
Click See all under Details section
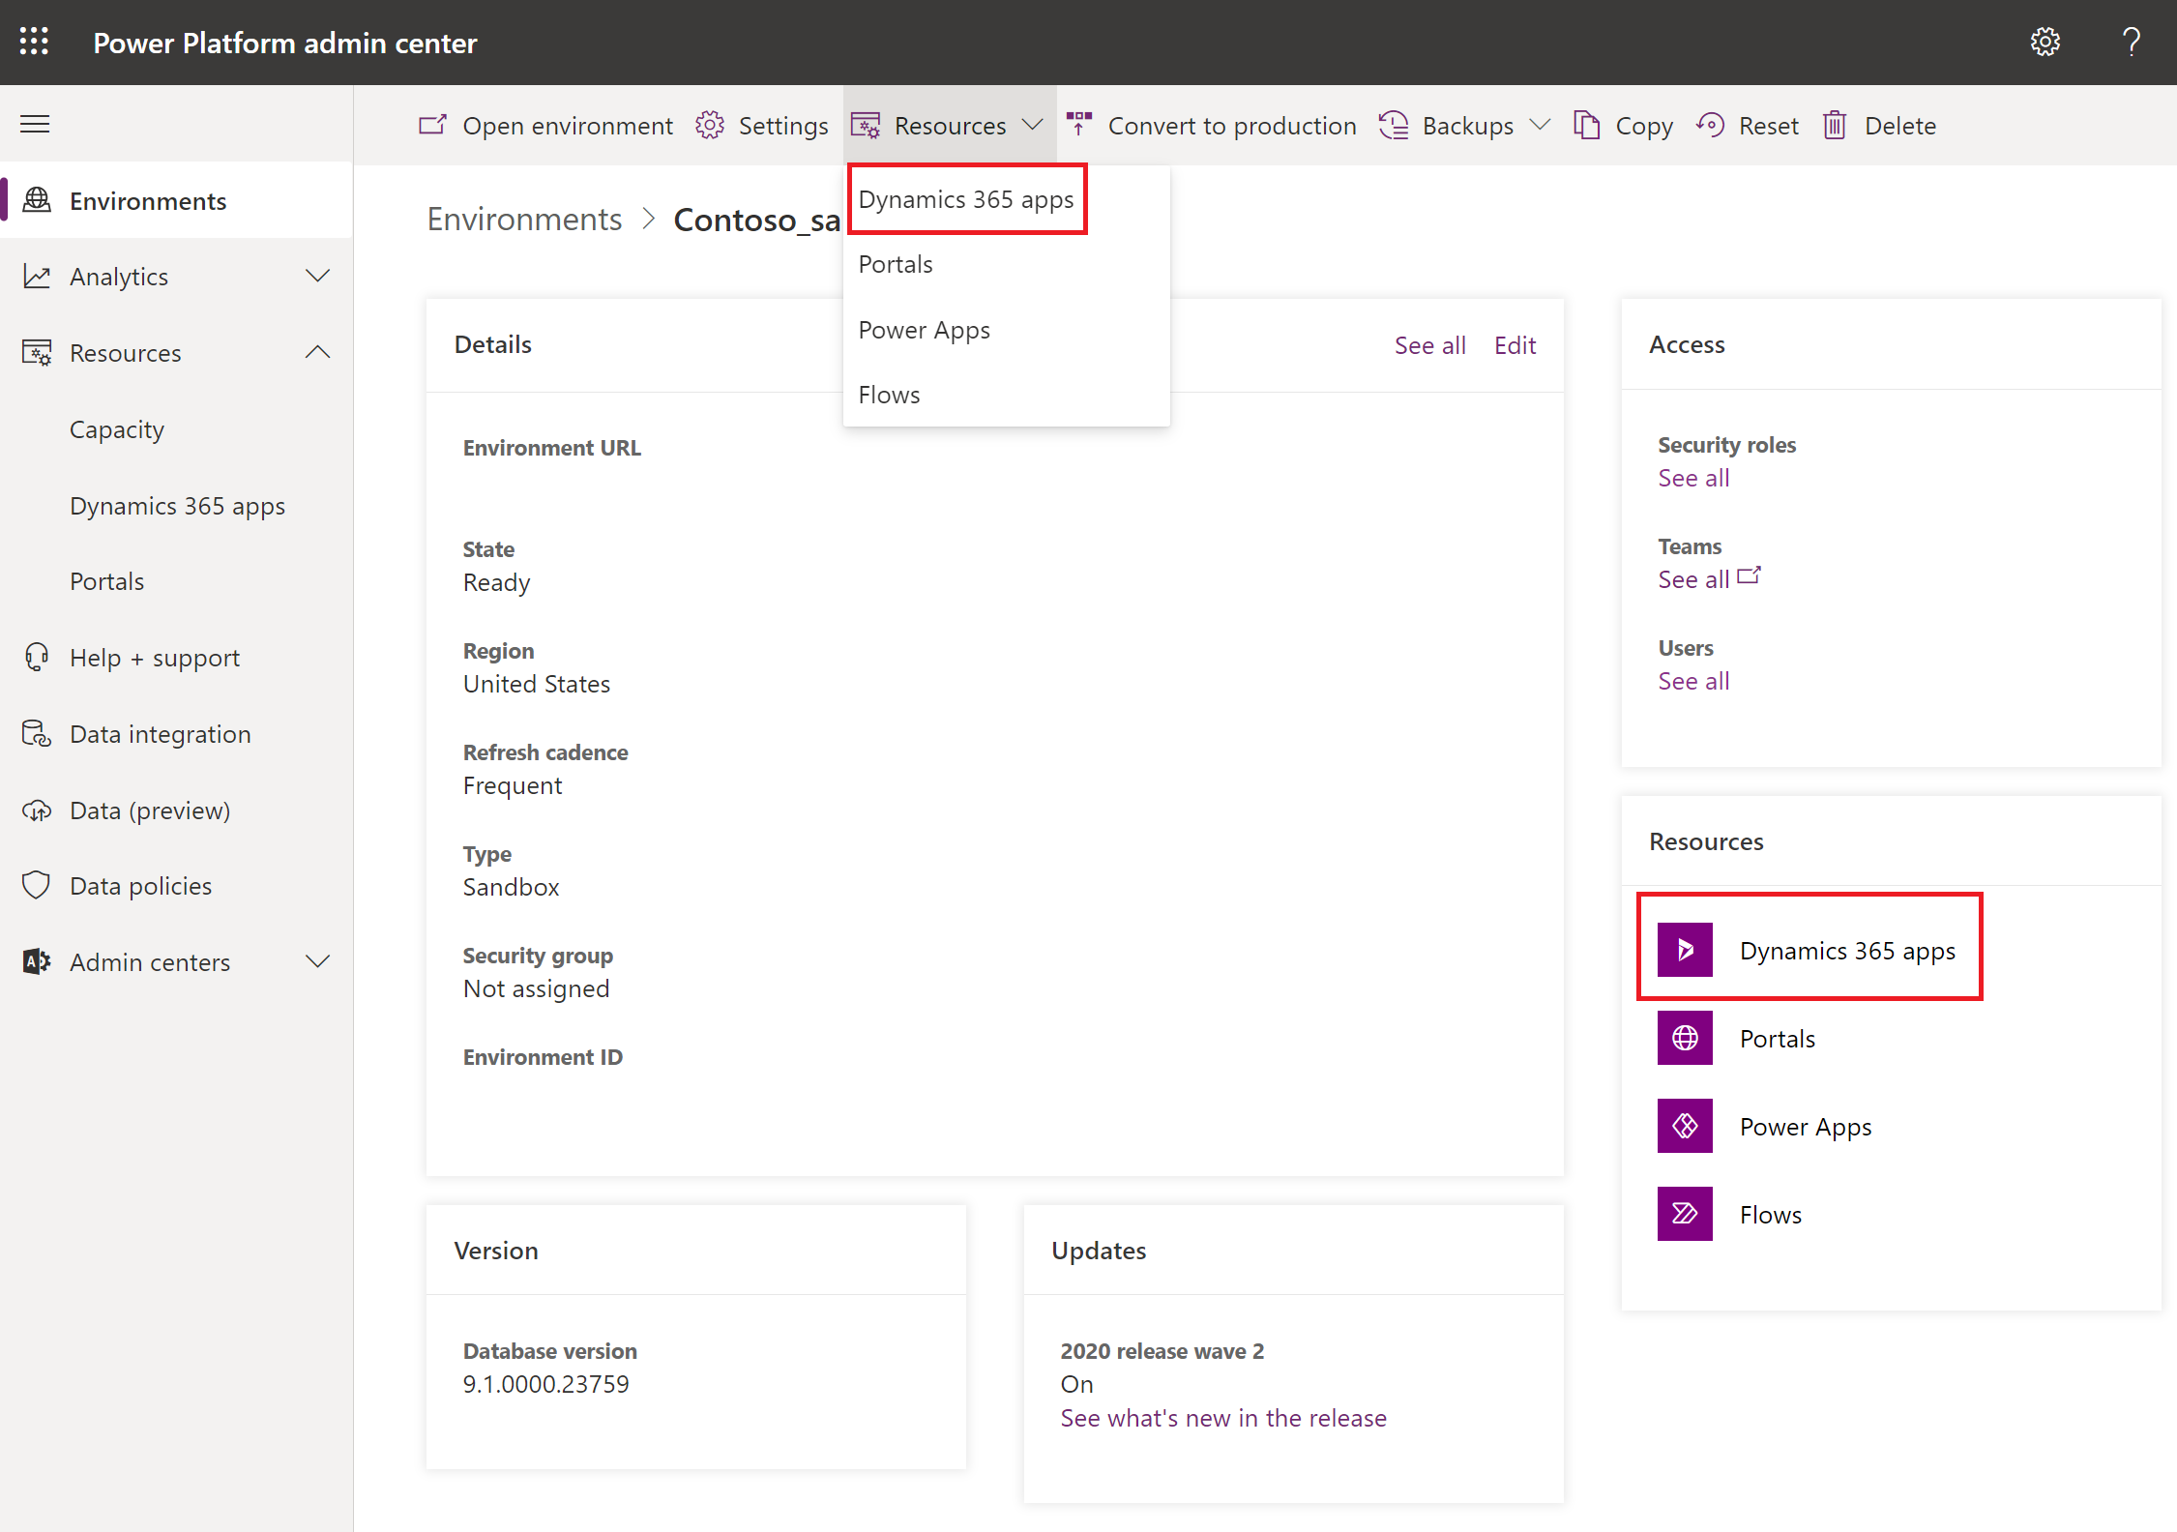click(x=1427, y=343)
